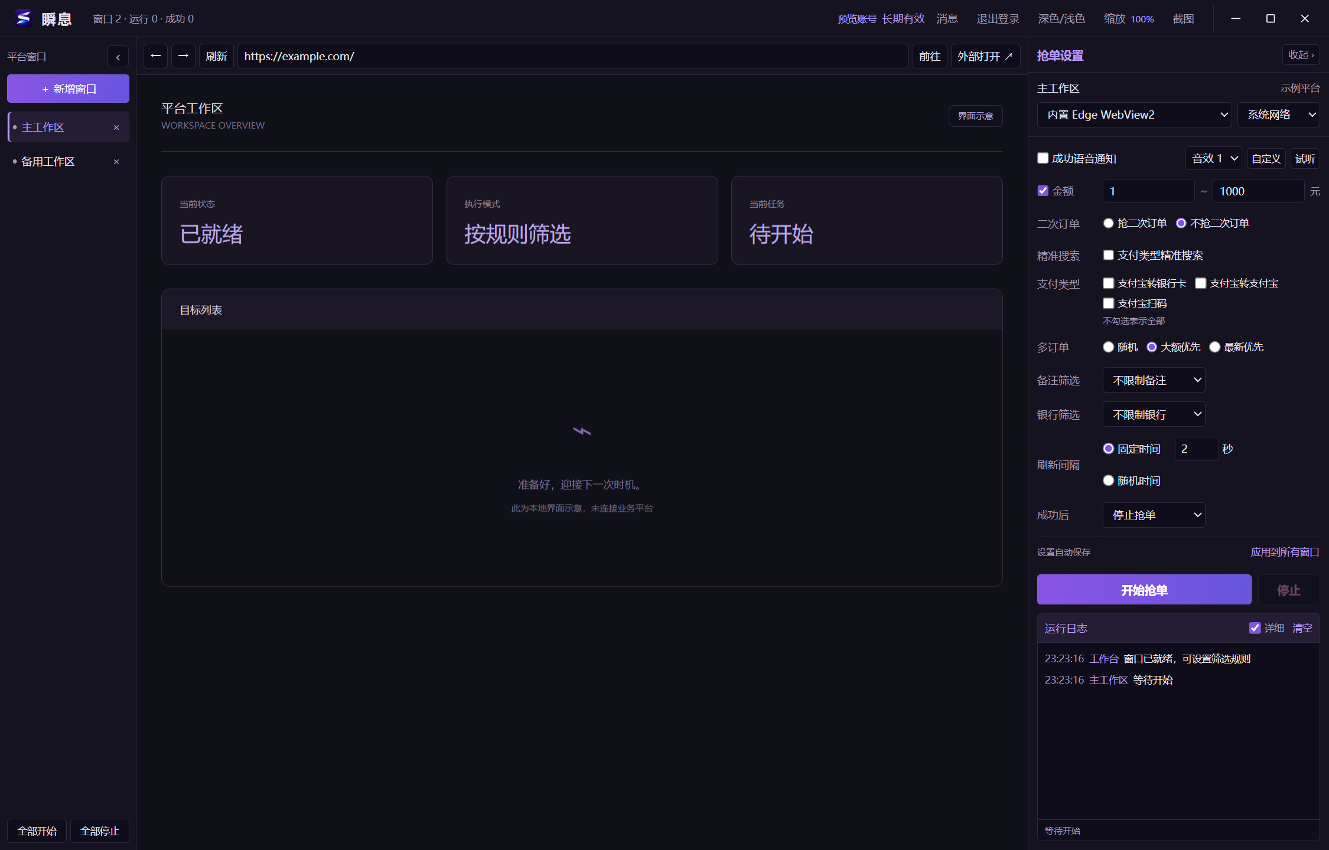The width and height of the screenshot is (1329, 850).
Task: Select the 随机时间 refresh interval option
Action: click(x=1109, y=480)
